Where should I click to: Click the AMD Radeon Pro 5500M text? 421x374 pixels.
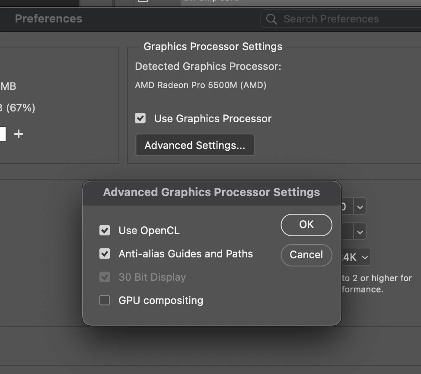pos(201,85)
